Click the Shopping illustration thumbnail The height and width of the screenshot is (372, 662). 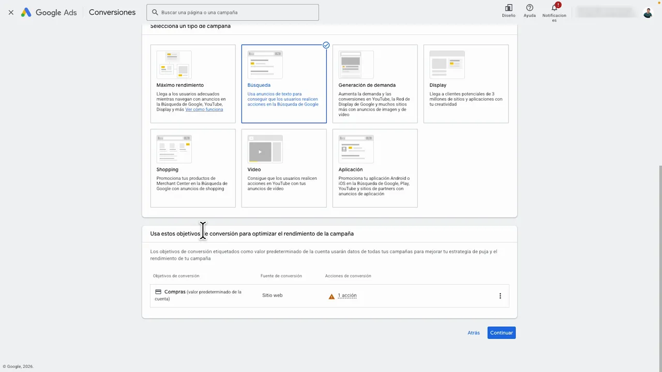tap(174, 149)
